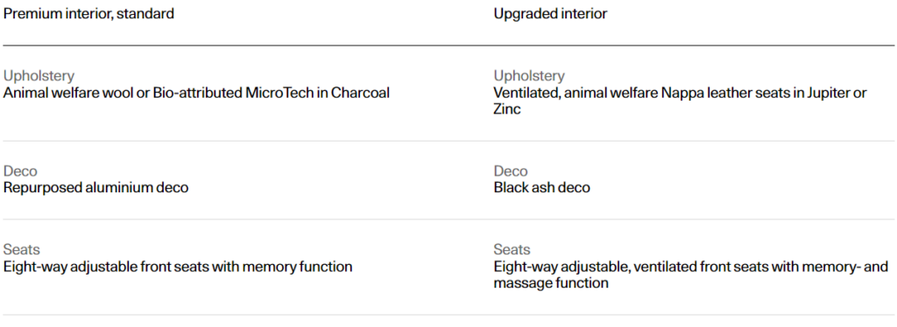The height and width of the screenshot is (327, 897).
Task: Click 'Black ash deco' text
Action: click(541, 187)
